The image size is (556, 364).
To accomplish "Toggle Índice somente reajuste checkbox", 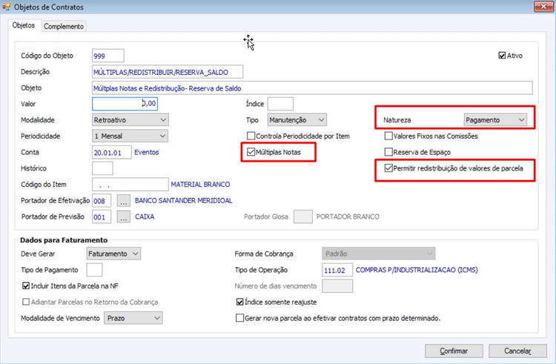I will 240,302.
